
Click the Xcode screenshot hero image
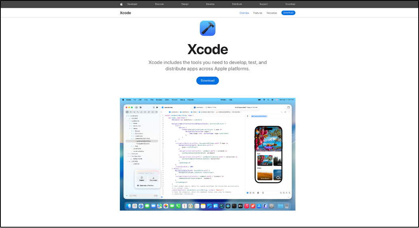[x=208, y=154]
